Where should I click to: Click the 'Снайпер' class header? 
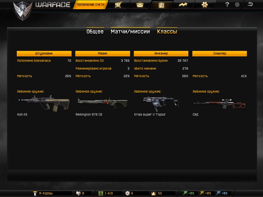(x=220, y=54)
